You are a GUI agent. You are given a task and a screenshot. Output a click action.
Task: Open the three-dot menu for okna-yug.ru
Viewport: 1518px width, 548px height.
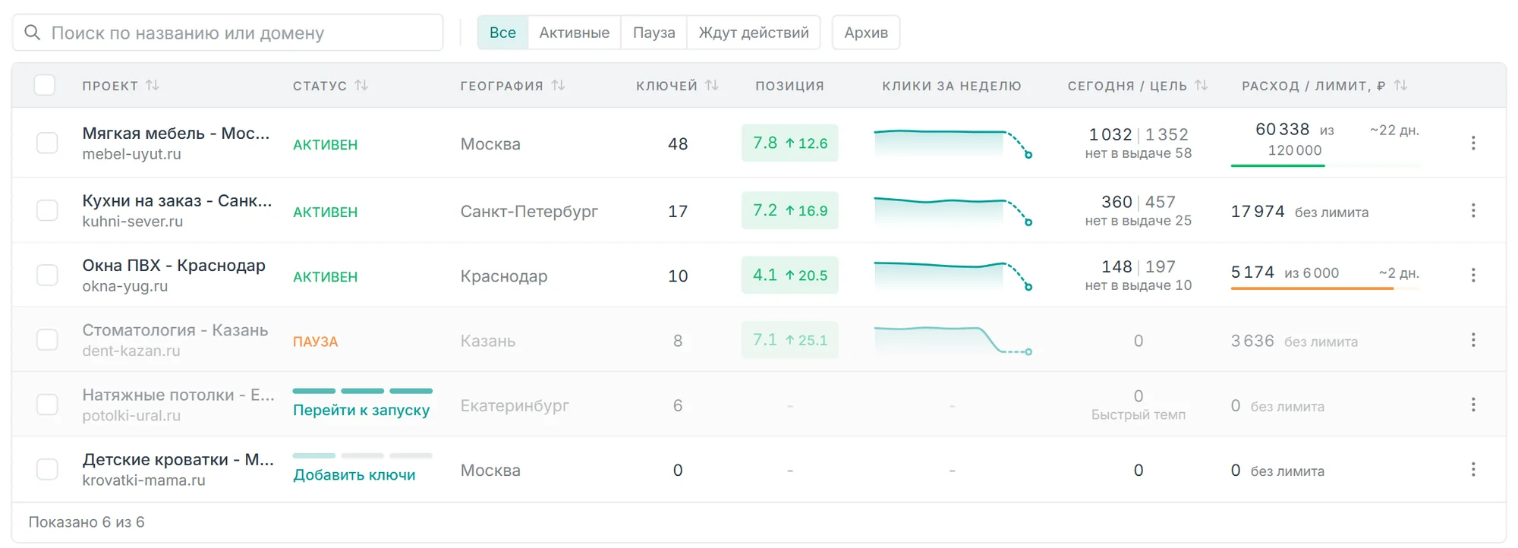click(x=1473, y=275)
